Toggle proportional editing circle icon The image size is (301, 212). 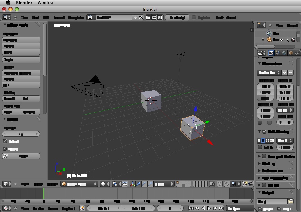pyautogui.click(x=220, y=184)
